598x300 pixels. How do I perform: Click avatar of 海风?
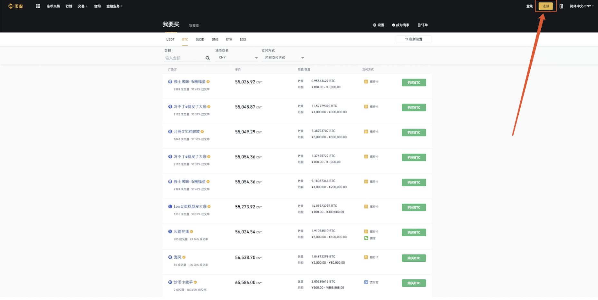pos(170,257)
